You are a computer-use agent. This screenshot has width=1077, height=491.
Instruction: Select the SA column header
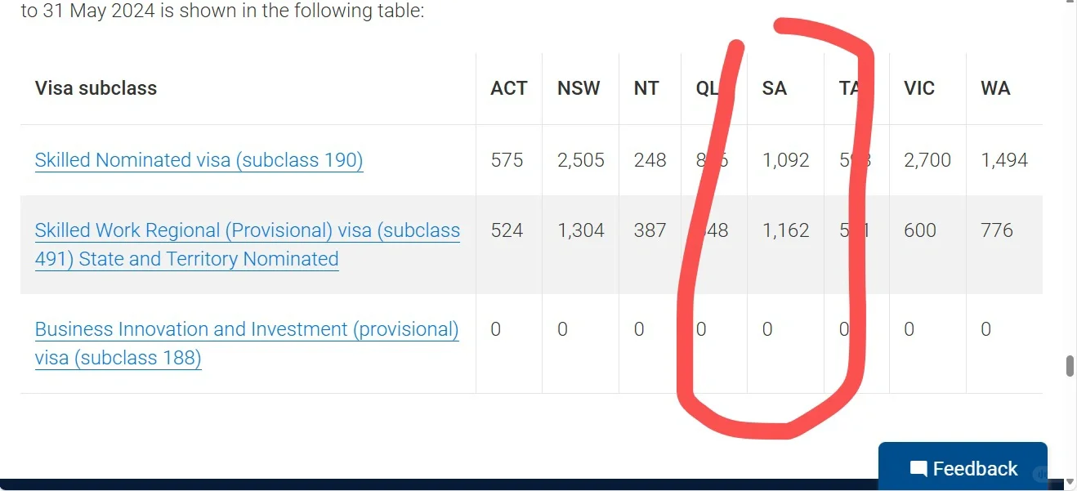coord(774,88)
